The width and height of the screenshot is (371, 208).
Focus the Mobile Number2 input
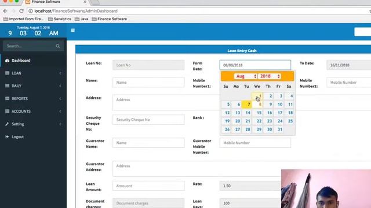pyautogui.click(x=349, y=83)
